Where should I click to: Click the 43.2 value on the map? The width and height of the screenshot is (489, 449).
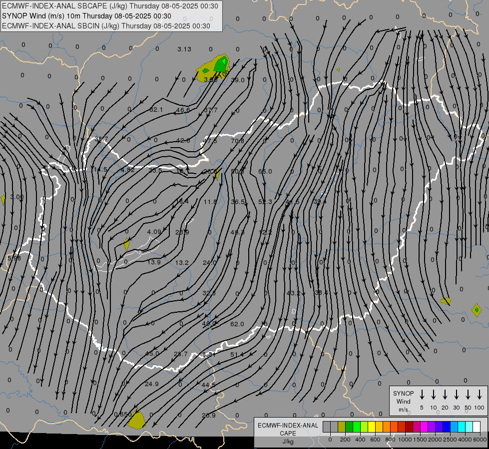[294, 293]
